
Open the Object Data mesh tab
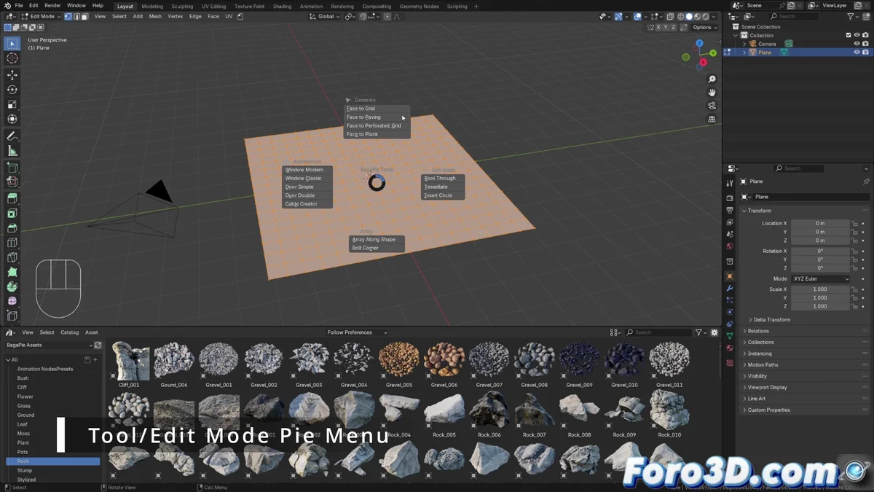729,336
